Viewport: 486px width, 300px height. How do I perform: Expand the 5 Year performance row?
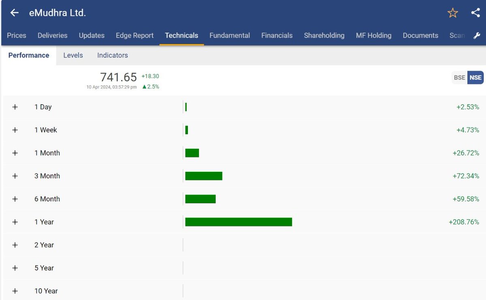[x=15, y=268]
